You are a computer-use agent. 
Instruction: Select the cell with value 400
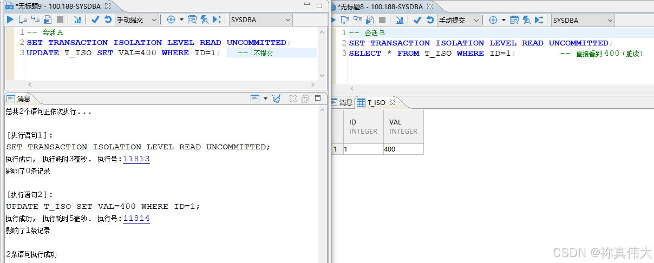click(403, 149)
